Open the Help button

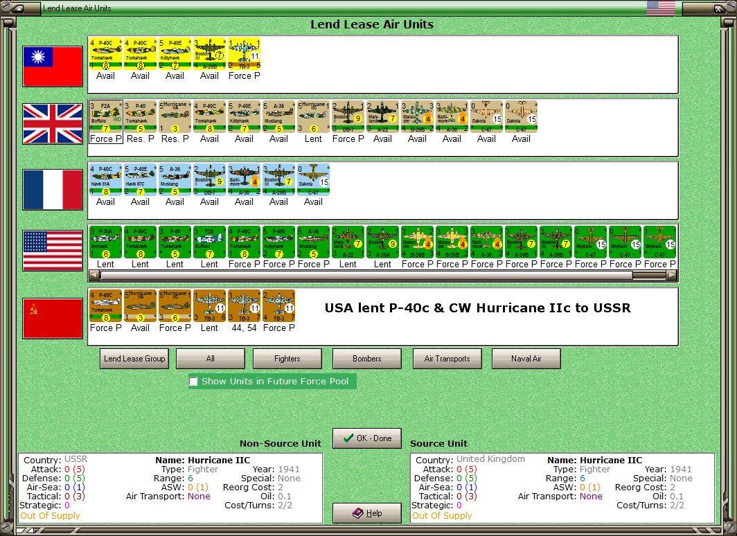[x=367, y=513]
